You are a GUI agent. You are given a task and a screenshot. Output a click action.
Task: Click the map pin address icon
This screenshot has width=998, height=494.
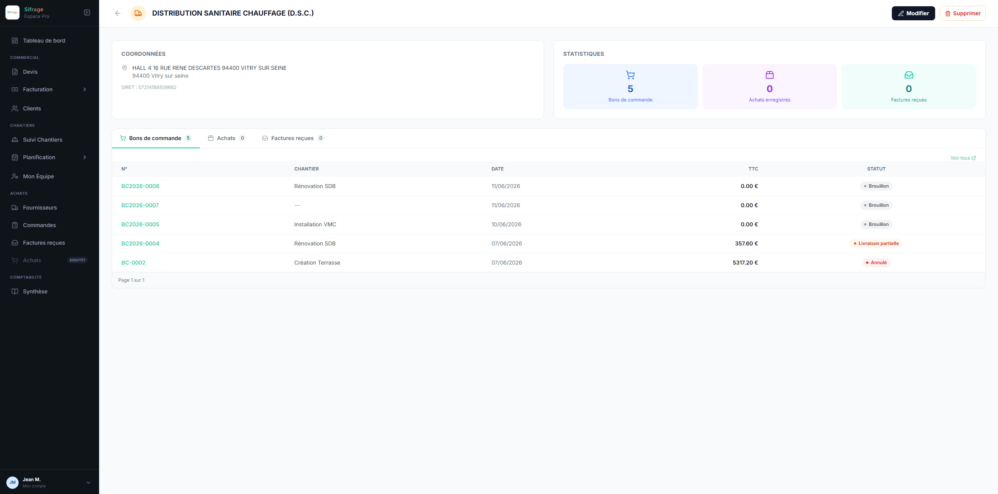coord(125,68)
